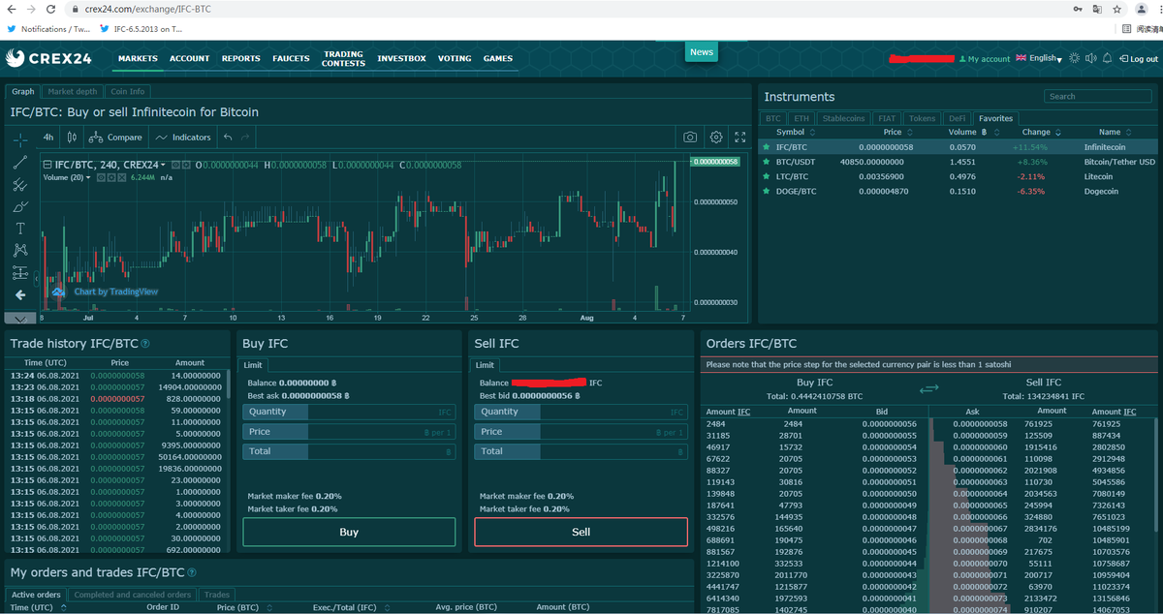Undo the last chart action

coord(228,138)
